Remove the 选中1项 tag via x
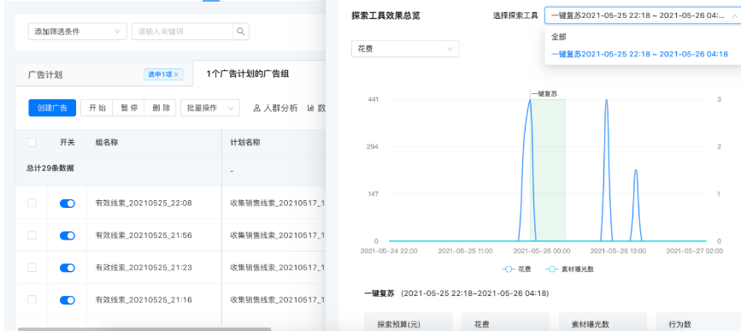Image resolution: width=741 pixels, height=331 pixels. click(x=176, y=74)
